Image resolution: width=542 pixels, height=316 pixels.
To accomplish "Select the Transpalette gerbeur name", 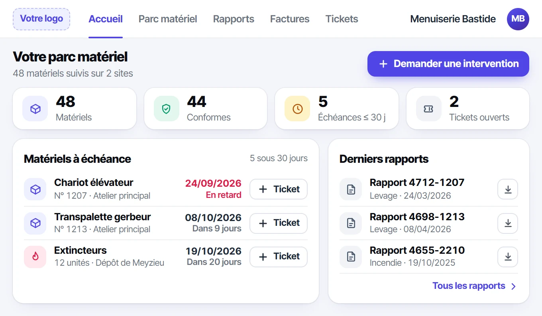I will point(102,217).
